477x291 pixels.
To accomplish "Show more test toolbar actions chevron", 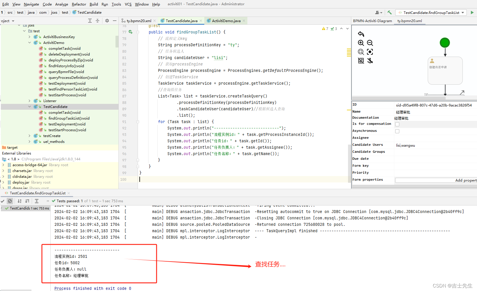I will click(48, 201).
